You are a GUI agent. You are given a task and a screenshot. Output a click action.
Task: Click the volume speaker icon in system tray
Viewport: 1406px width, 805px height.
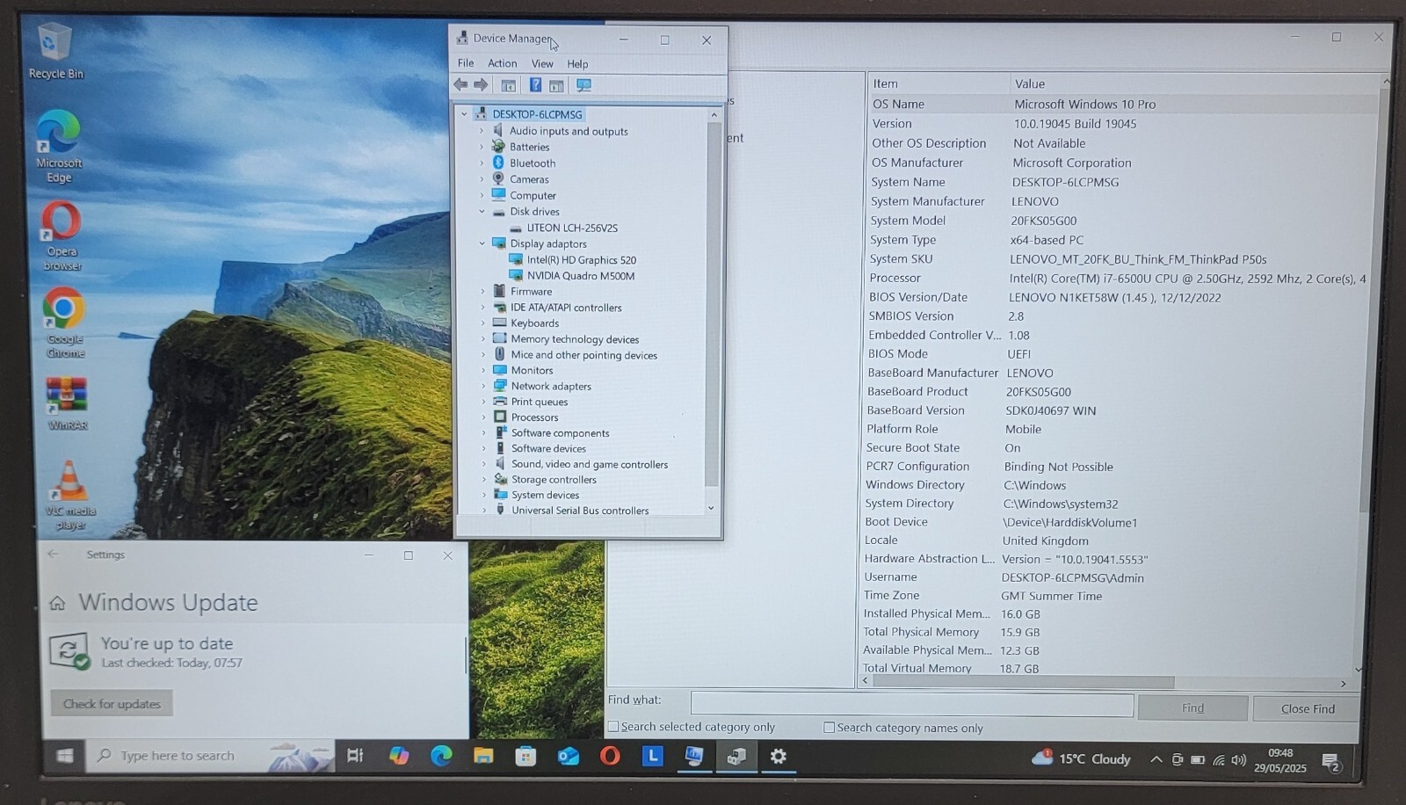coord(1238,760)
